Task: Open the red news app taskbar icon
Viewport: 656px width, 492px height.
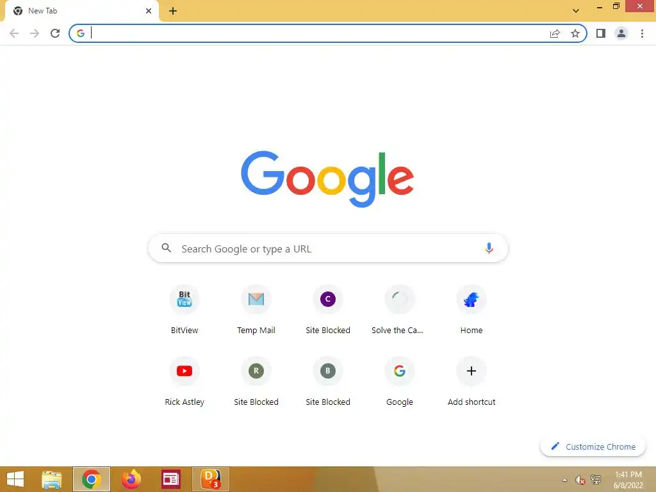Action: click(170, 479)
